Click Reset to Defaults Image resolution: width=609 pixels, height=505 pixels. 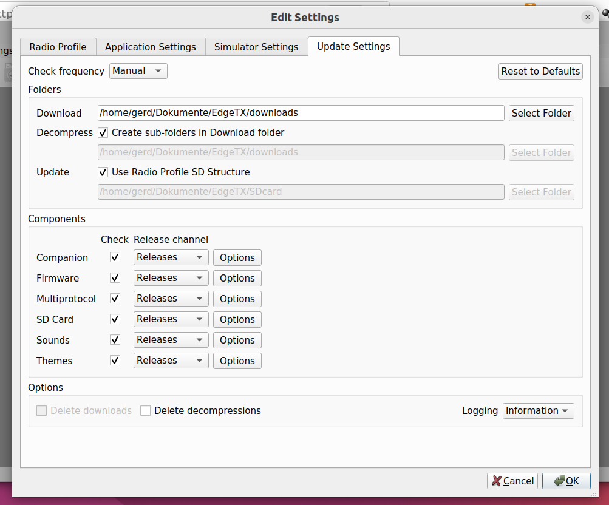point(540,71)
